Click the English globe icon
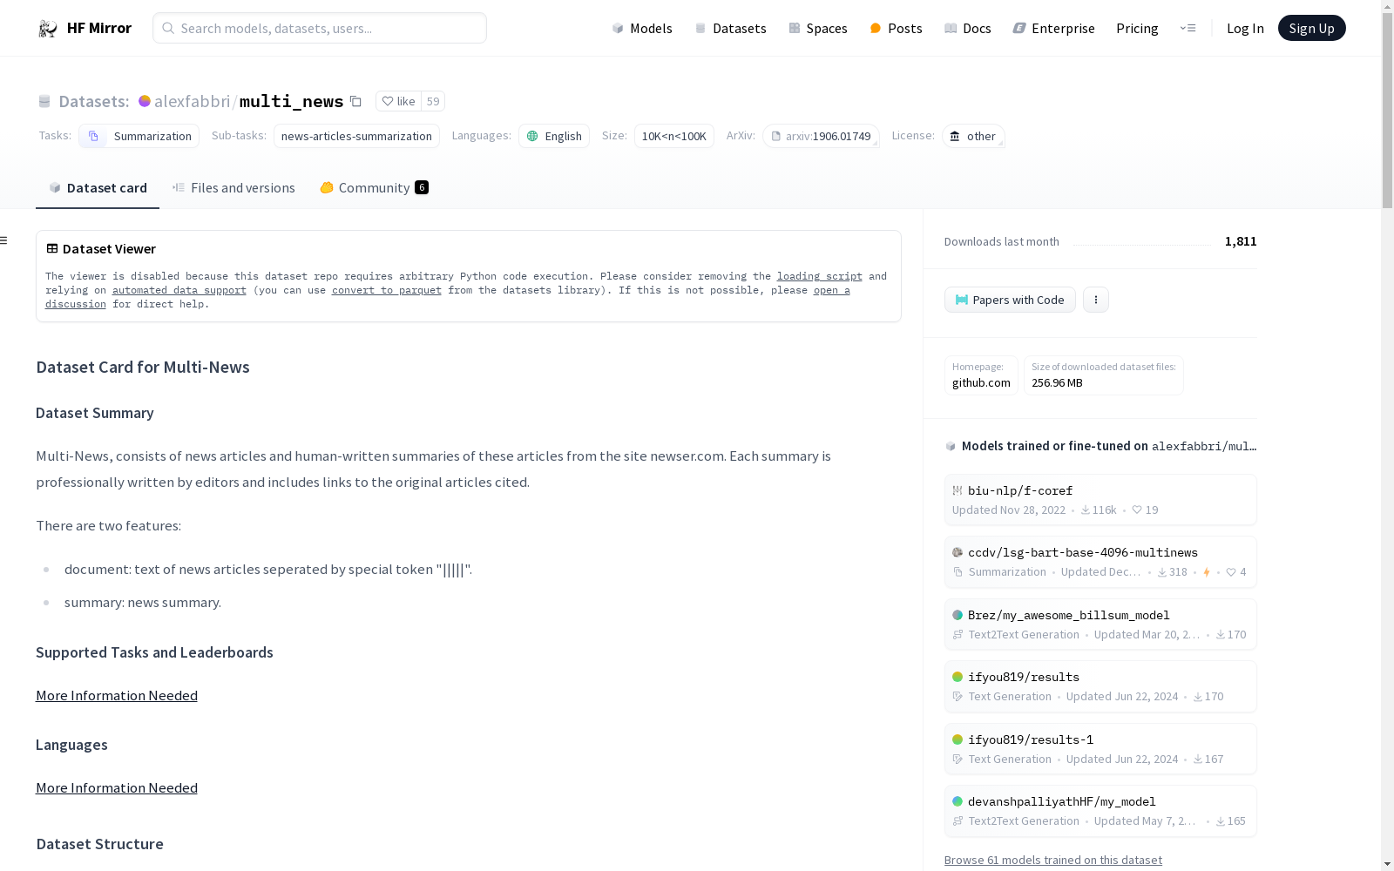The width and height of the screenshot is (1394, 871). 532,136
